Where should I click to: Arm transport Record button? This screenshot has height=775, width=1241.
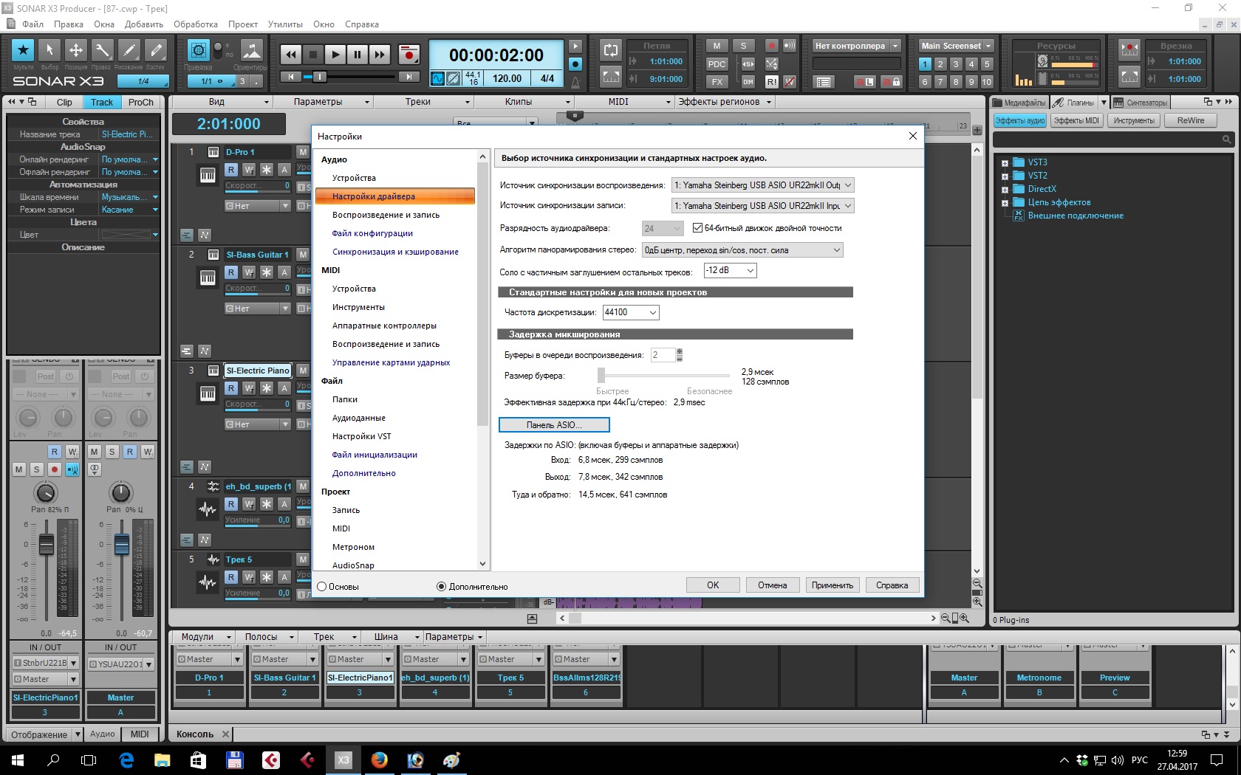coord(408,54)
